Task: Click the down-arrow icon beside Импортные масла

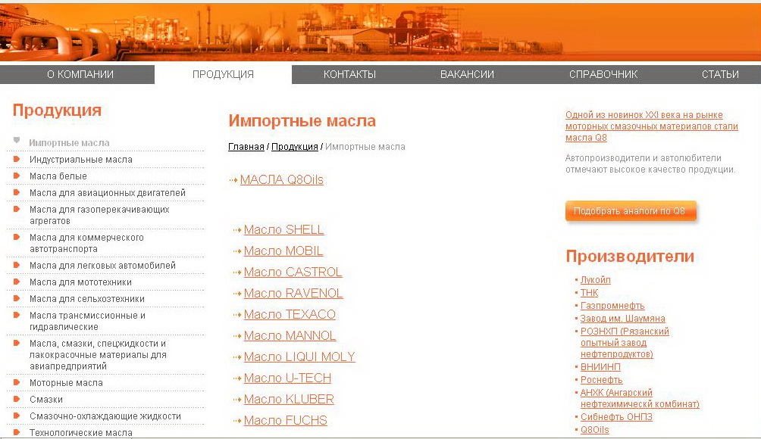Action: tap(17, 141)
